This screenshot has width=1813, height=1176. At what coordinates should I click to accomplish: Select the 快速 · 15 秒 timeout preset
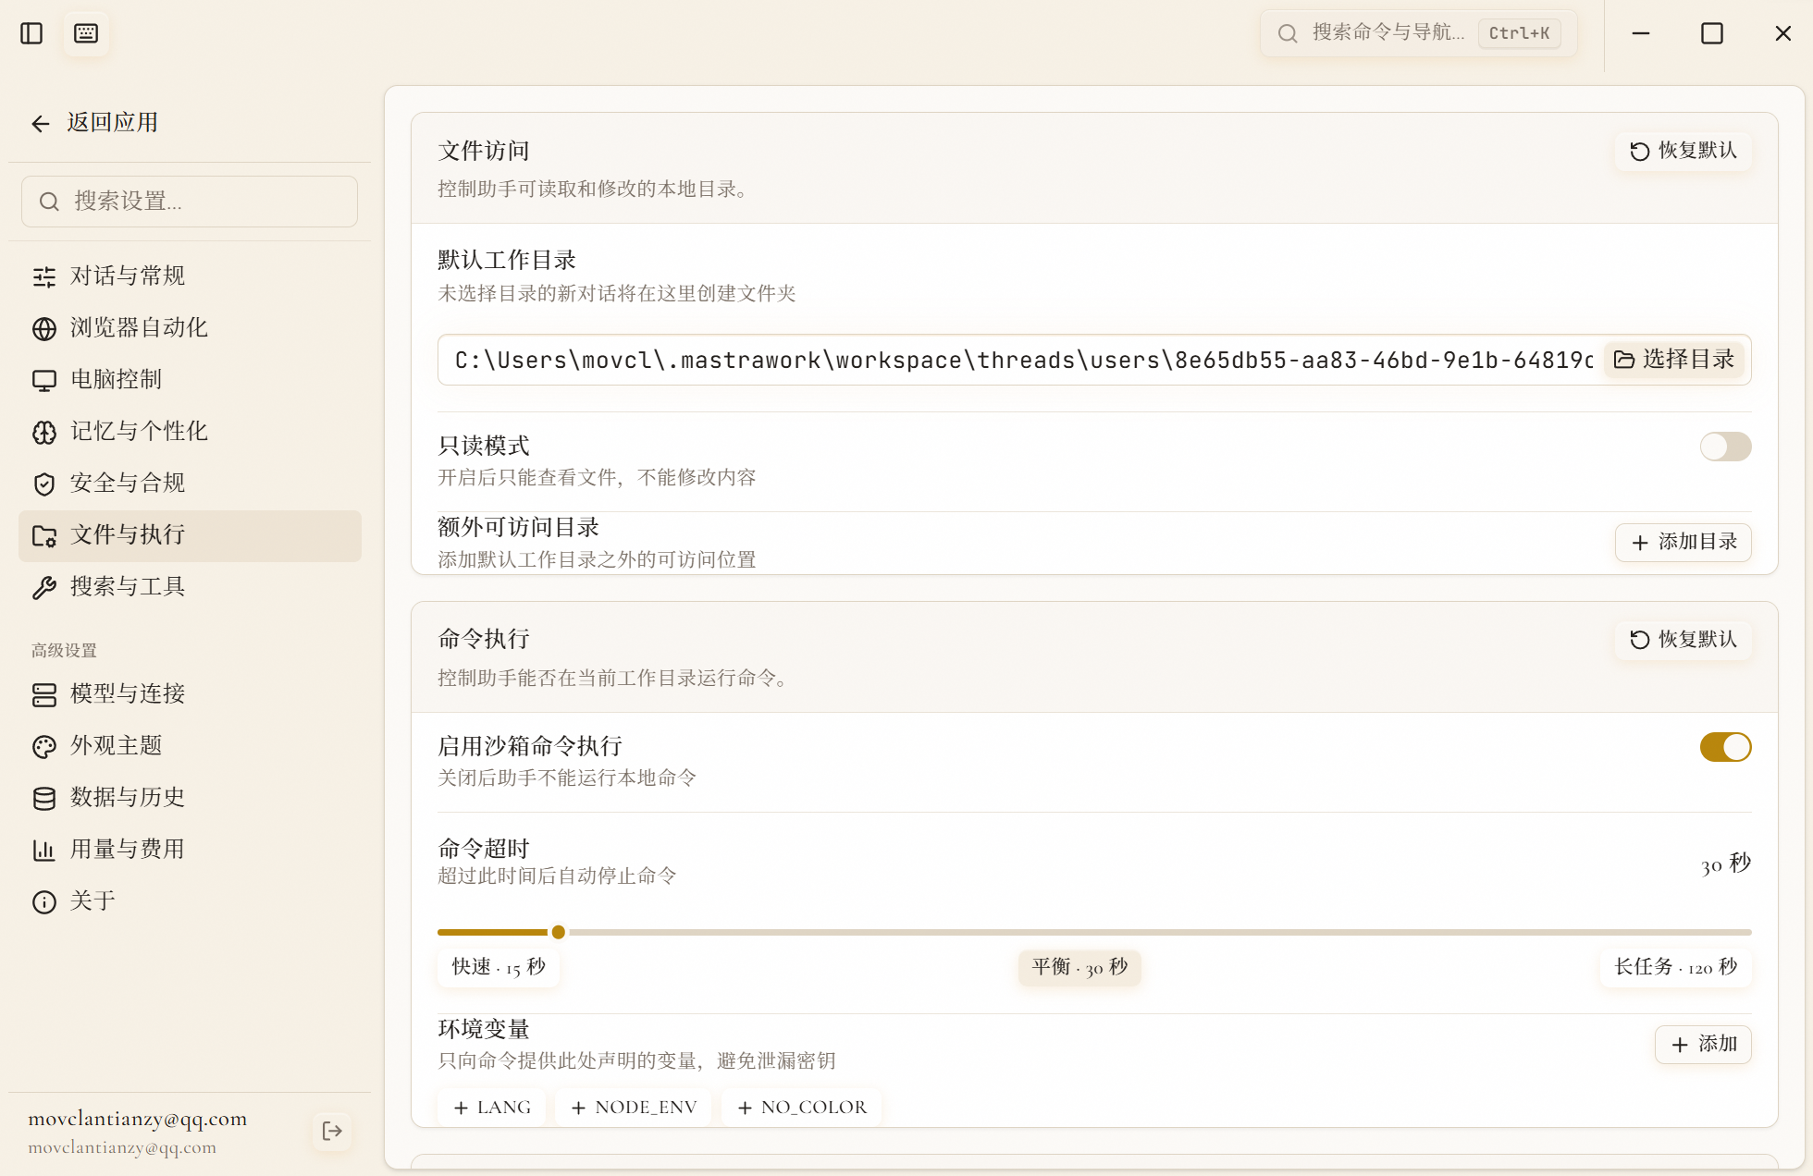coord(499,968)
